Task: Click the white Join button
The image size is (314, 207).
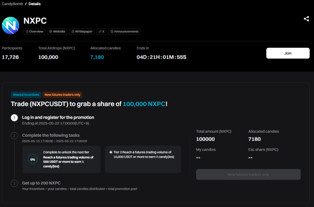Action: point(288,53)
